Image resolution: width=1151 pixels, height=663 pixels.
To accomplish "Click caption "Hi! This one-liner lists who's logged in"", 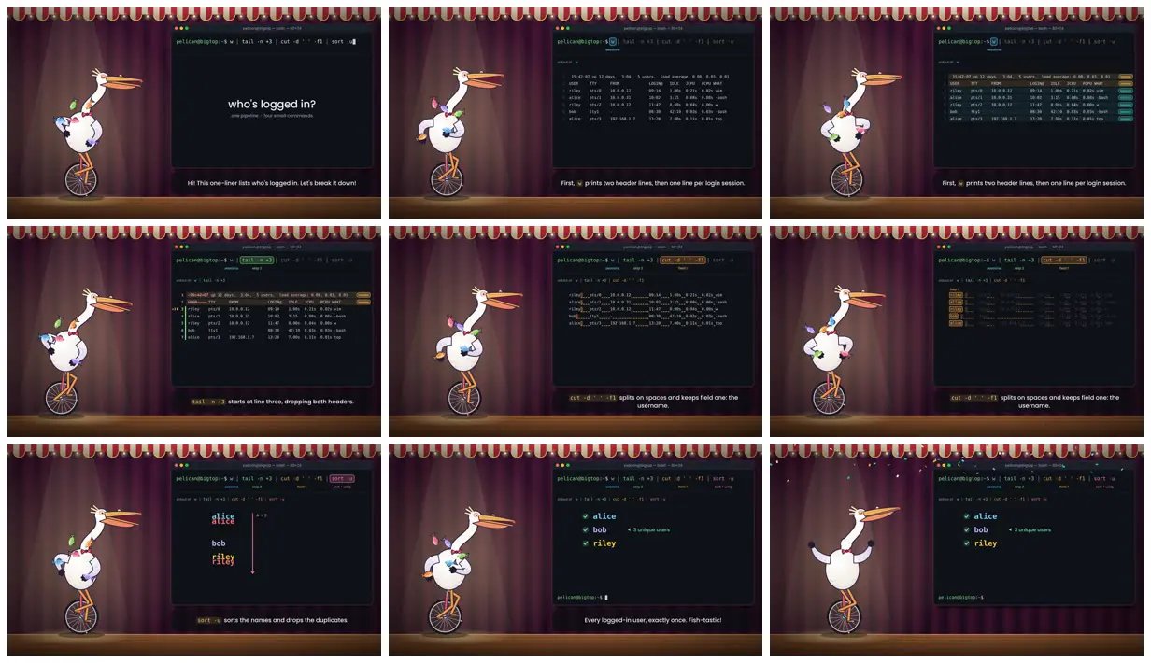I will point(272,183).
